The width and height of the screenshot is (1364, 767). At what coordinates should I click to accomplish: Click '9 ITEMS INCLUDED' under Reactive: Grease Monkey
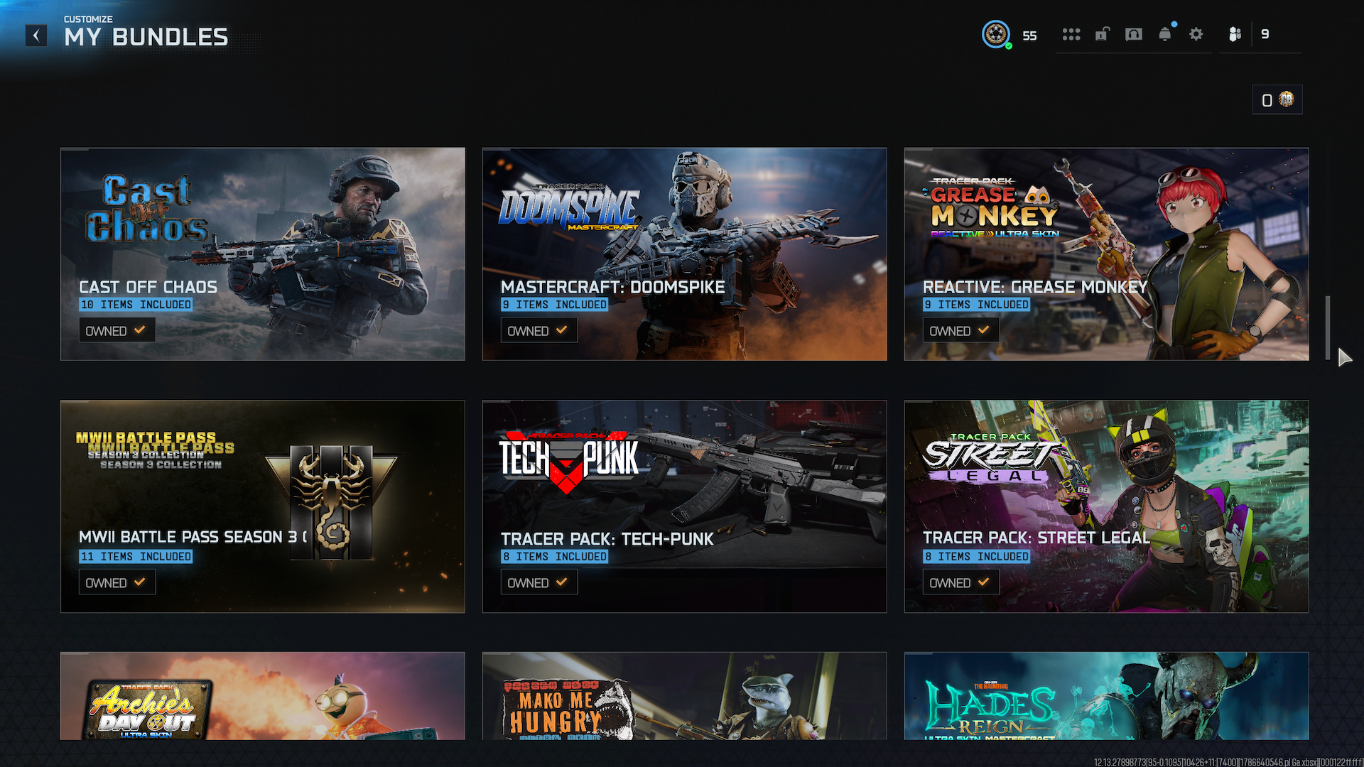coord(976,305)
